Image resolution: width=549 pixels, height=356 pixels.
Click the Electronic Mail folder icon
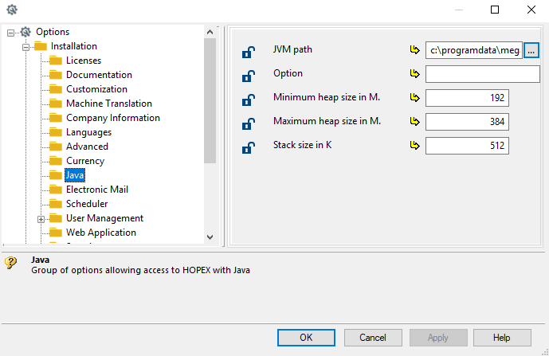click(x=56, y=190)
